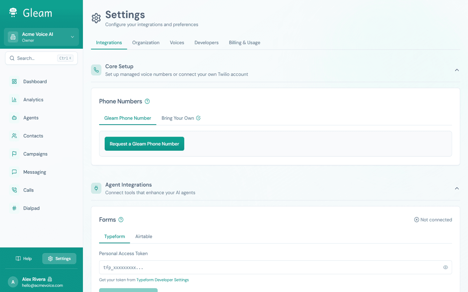The width and height of the screenshot is (468, 292).
Task: Click the Acme Voice AI building icon
Action: 13,37
